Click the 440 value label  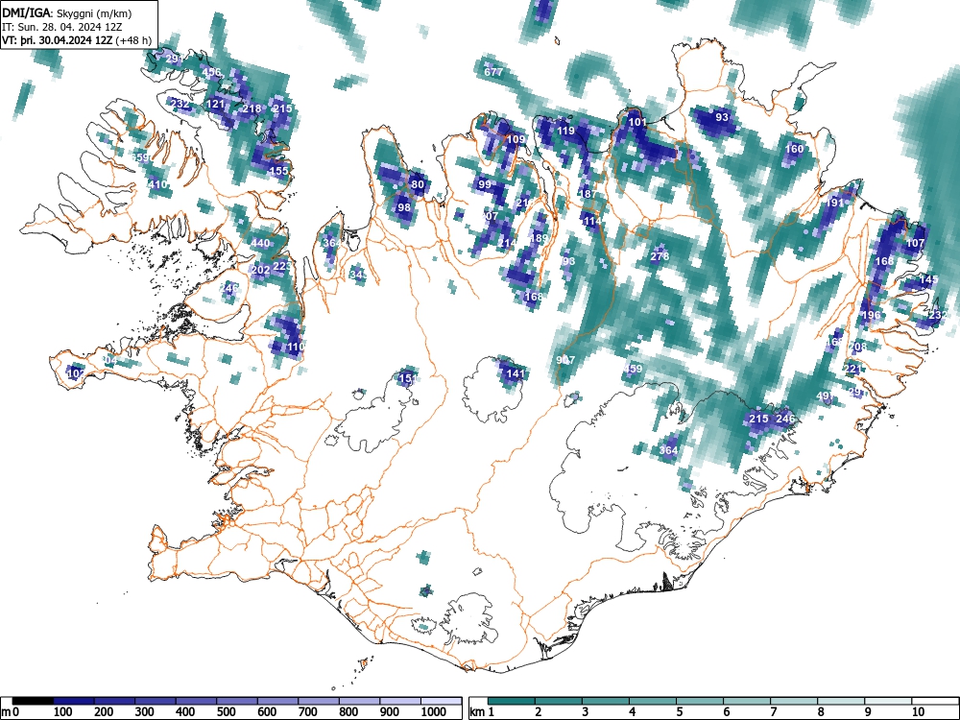(x=260, y=243)
